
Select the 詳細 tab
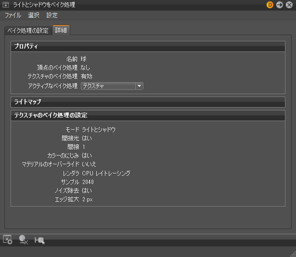61,30
